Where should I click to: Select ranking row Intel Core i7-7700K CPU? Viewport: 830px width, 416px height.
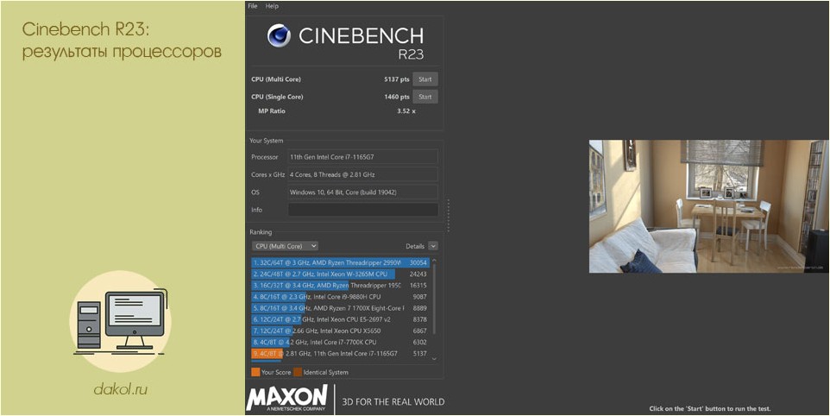[340, 343]
